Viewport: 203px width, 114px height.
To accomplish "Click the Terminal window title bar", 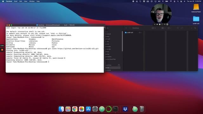I will [55, 25].
